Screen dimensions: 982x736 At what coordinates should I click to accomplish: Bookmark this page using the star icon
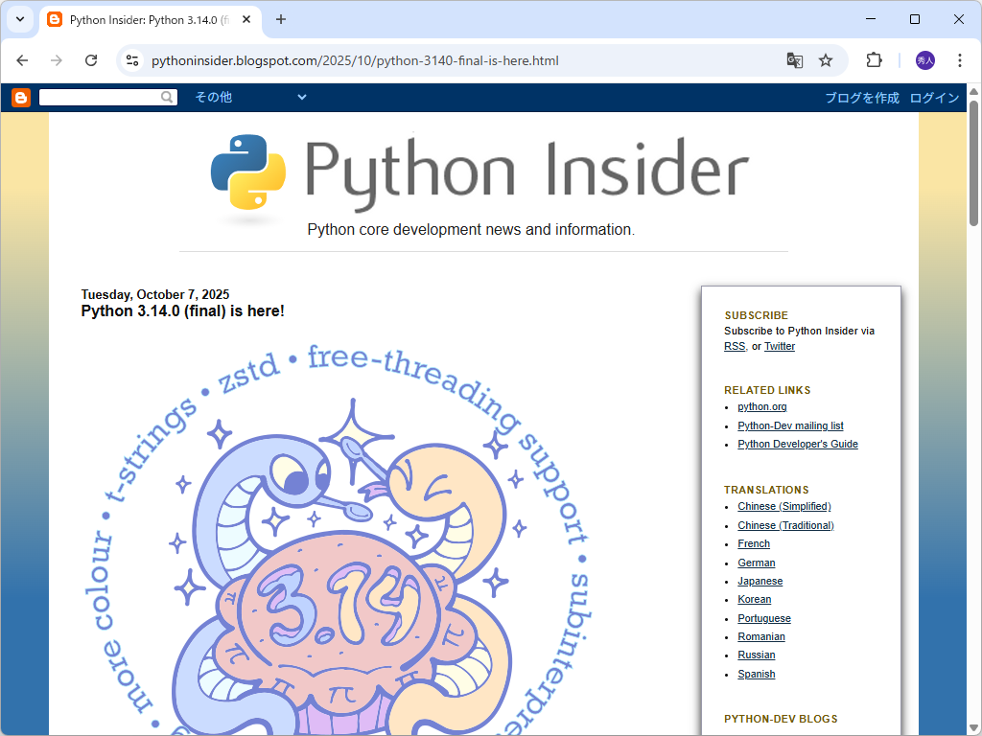click(x=826, y=59)
